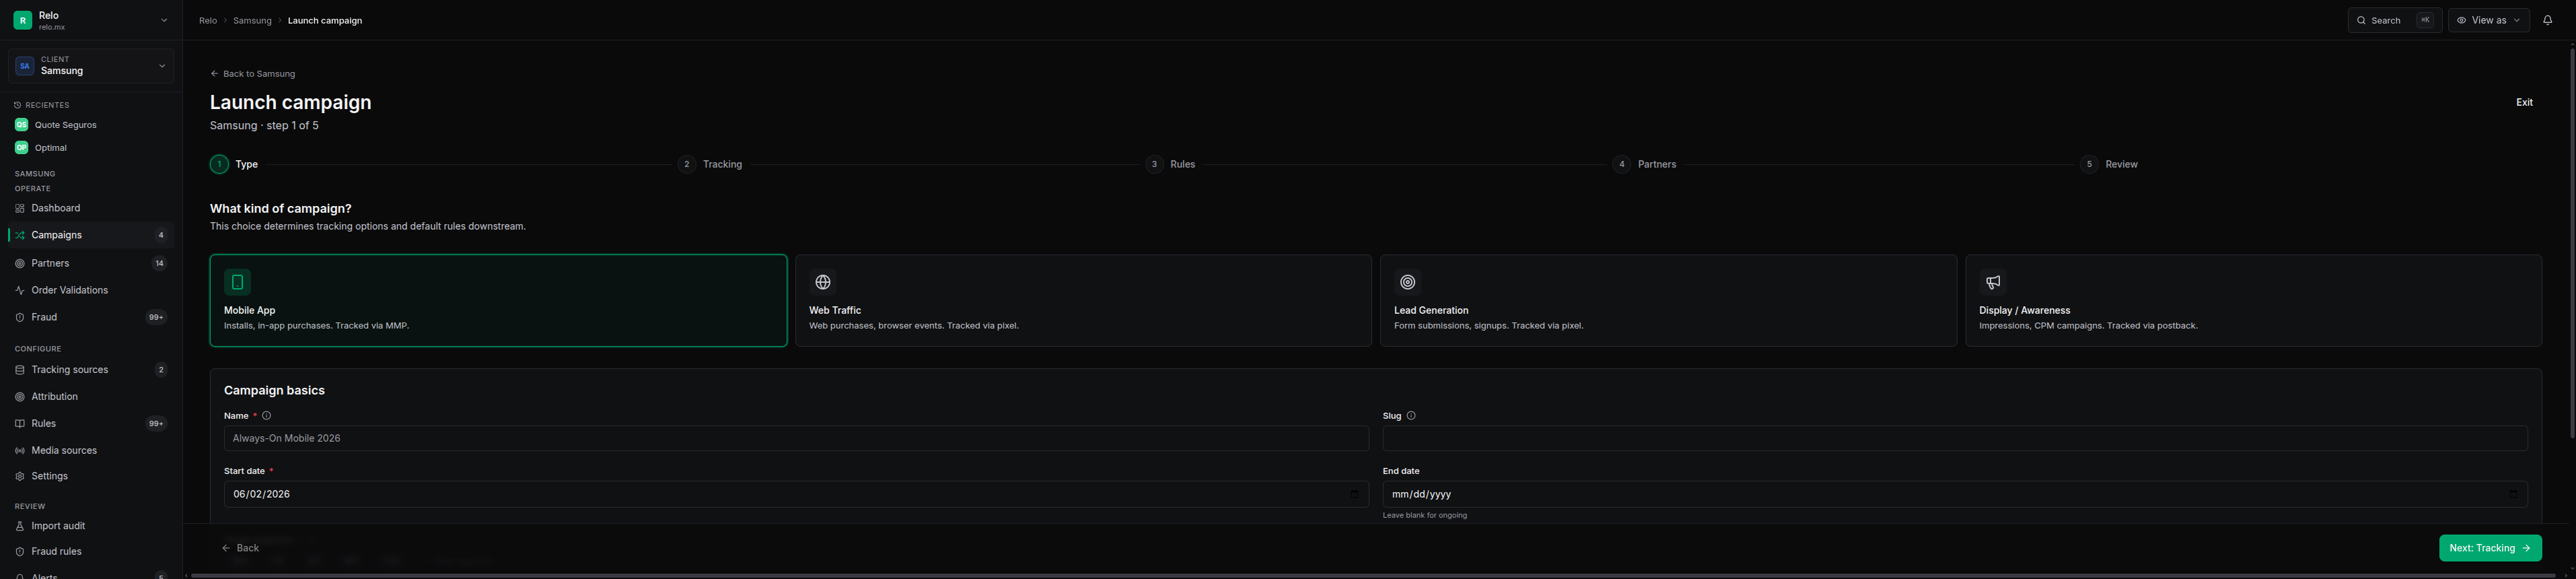The height and width of the screenshot is (579, 2576).
Task: Open the Start date calendar picker icon
Action: click(x=1354, y=494)
